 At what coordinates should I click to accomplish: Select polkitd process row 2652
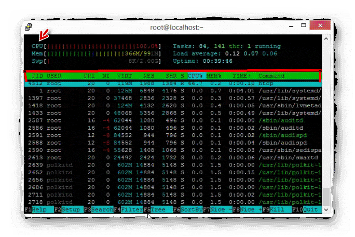[173, 173]
